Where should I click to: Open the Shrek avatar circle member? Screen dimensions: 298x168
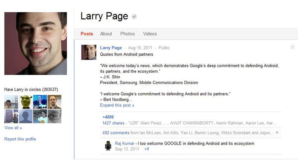(x=26, y=102)
